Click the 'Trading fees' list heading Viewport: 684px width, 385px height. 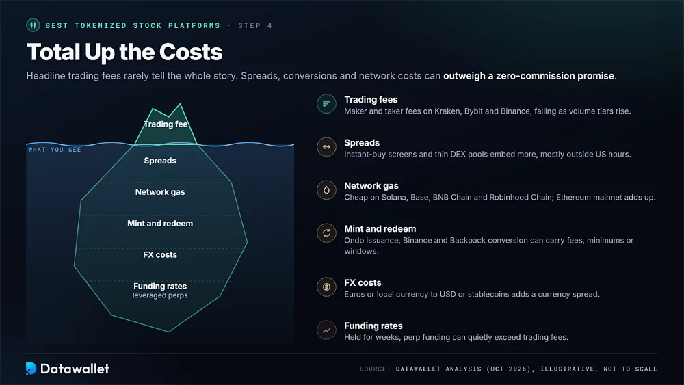point(371,100)
